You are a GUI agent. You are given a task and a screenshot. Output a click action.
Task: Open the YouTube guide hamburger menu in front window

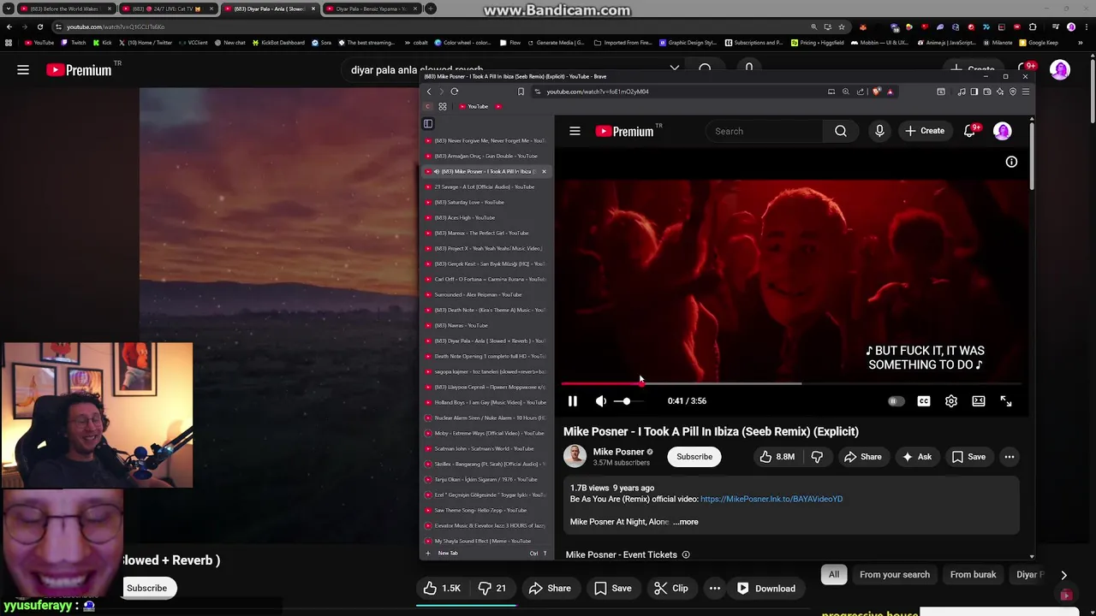click(575, 131)
